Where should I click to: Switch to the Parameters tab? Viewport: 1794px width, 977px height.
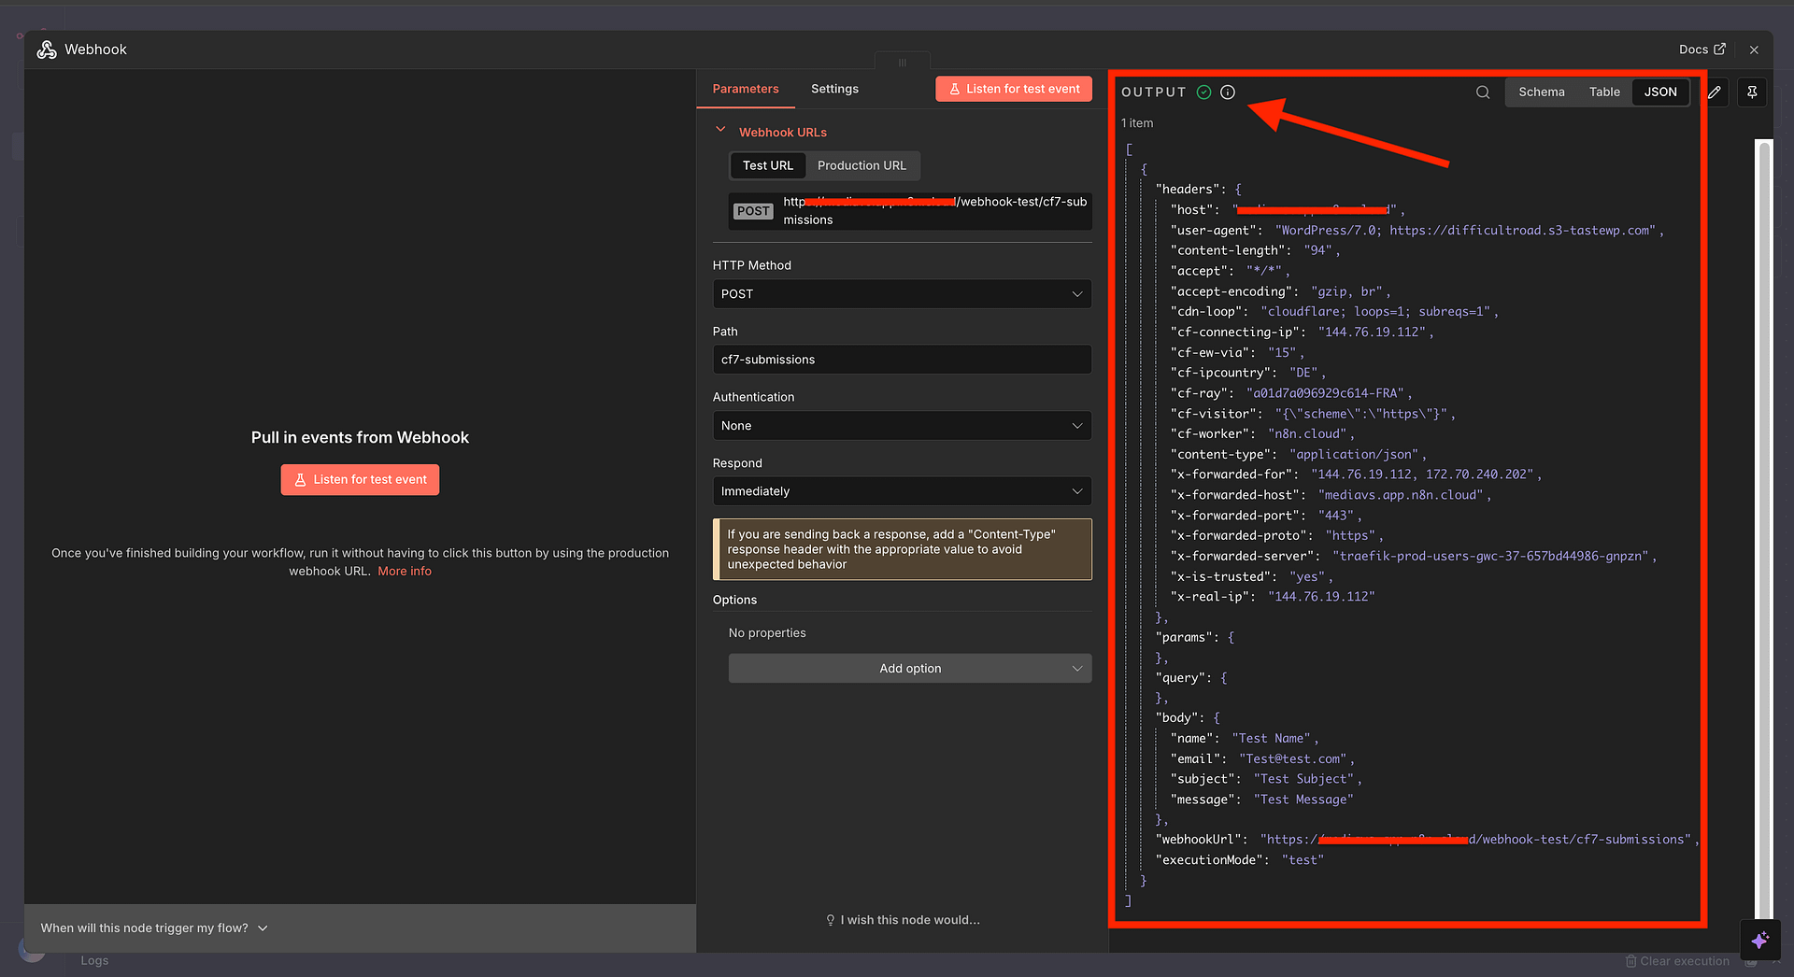point(745,89)
